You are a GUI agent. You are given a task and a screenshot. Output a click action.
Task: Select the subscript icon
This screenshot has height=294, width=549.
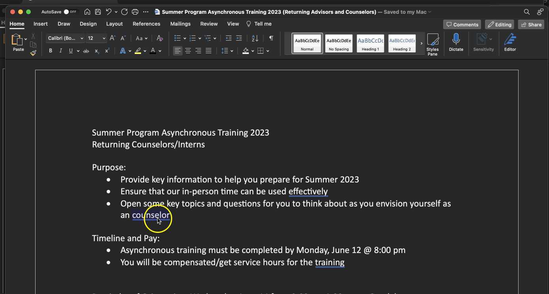[x=96, y=51]
